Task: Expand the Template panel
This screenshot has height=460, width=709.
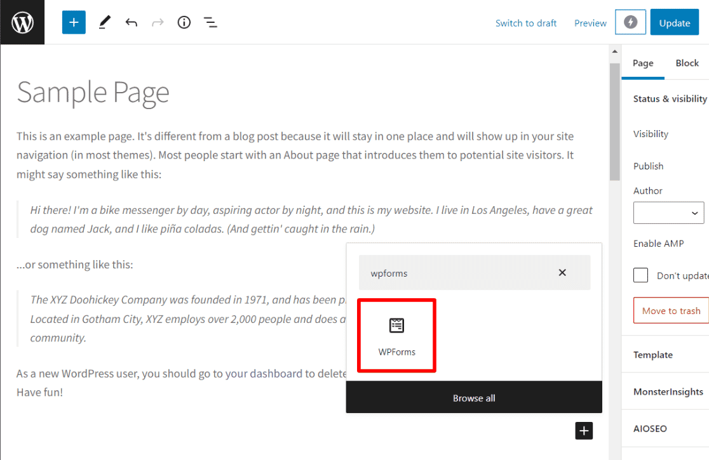Action: [652, 354]
